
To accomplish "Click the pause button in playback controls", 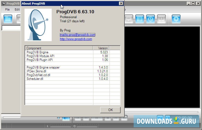I will click(97, 118).
